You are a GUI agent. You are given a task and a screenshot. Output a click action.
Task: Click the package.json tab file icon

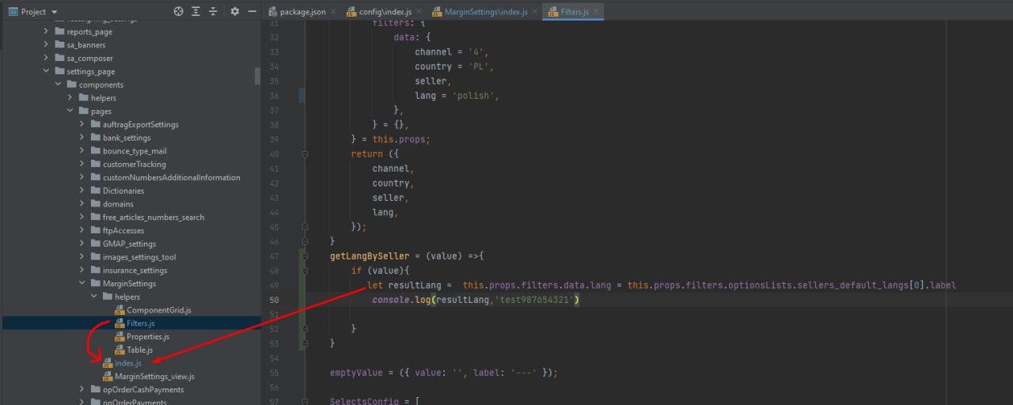272,12
